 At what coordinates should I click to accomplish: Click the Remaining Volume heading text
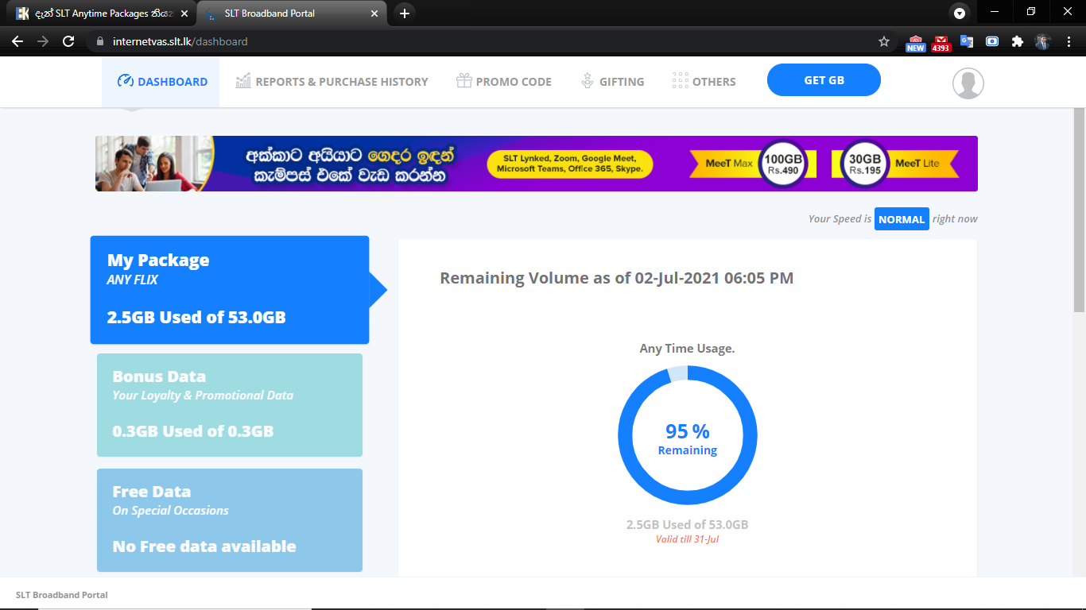617,278
